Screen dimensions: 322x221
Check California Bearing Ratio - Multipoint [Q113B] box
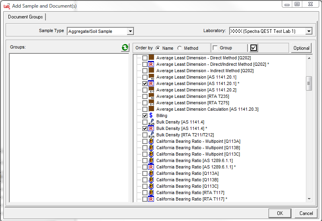pos(145,148)
